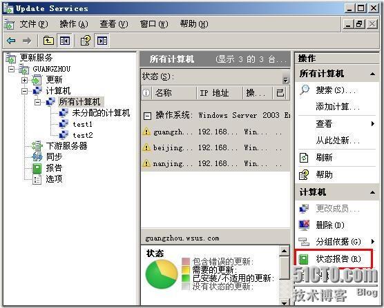Open the 文件(F) menu

pos(34,24)
